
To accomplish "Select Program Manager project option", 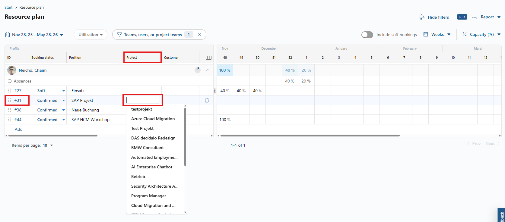I will pos(155,196).
